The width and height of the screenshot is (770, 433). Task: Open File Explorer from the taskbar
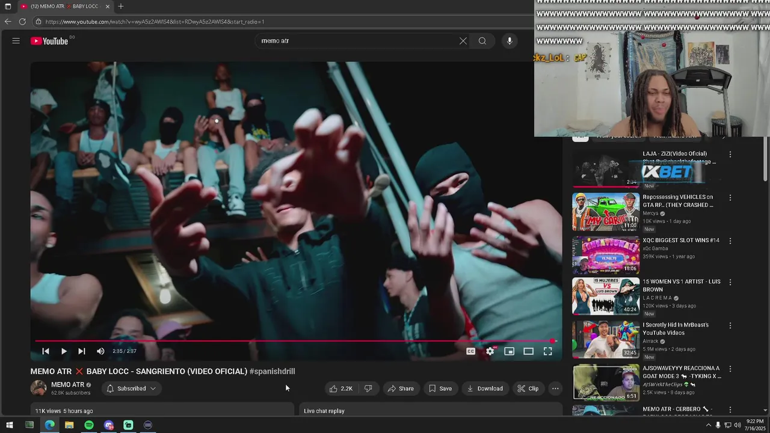click(69, 425)
